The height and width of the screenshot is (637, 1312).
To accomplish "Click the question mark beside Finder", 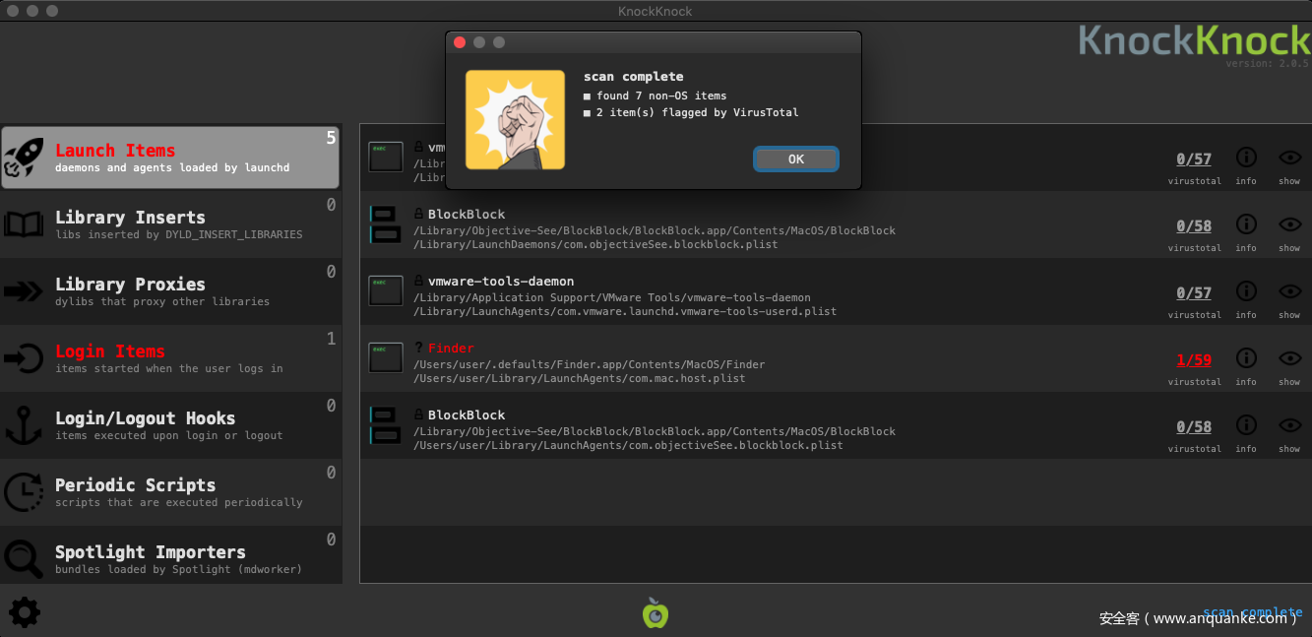I will (418, 349).
